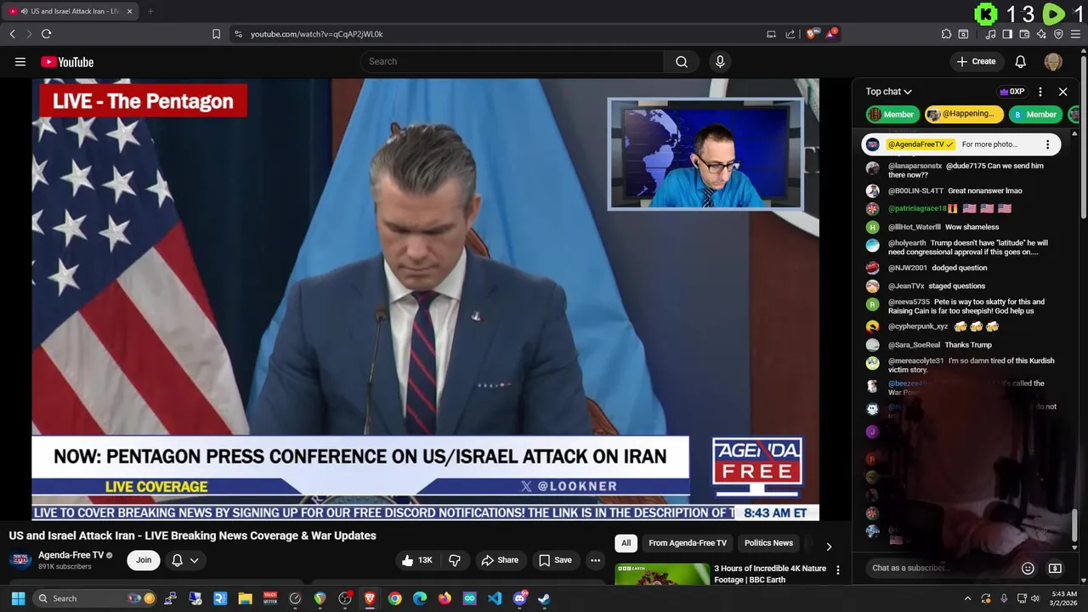Join the Agenda-Free TV channel membership
1088x612 pixels.
pyautogui.click(x=144, y=560)
